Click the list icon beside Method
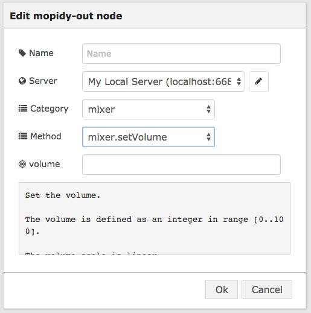Image resolution: width=311 pixels, height=313 pixels. 23,136
